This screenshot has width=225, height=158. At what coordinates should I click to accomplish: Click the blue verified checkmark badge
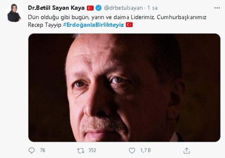click(x=98, y=8)
